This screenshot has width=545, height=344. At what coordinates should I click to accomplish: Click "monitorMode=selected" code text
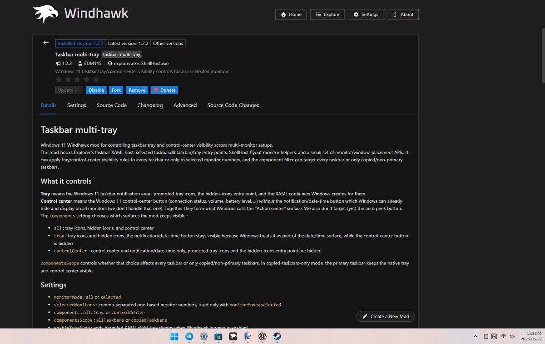pyautogui.click(x=255, y=304)
